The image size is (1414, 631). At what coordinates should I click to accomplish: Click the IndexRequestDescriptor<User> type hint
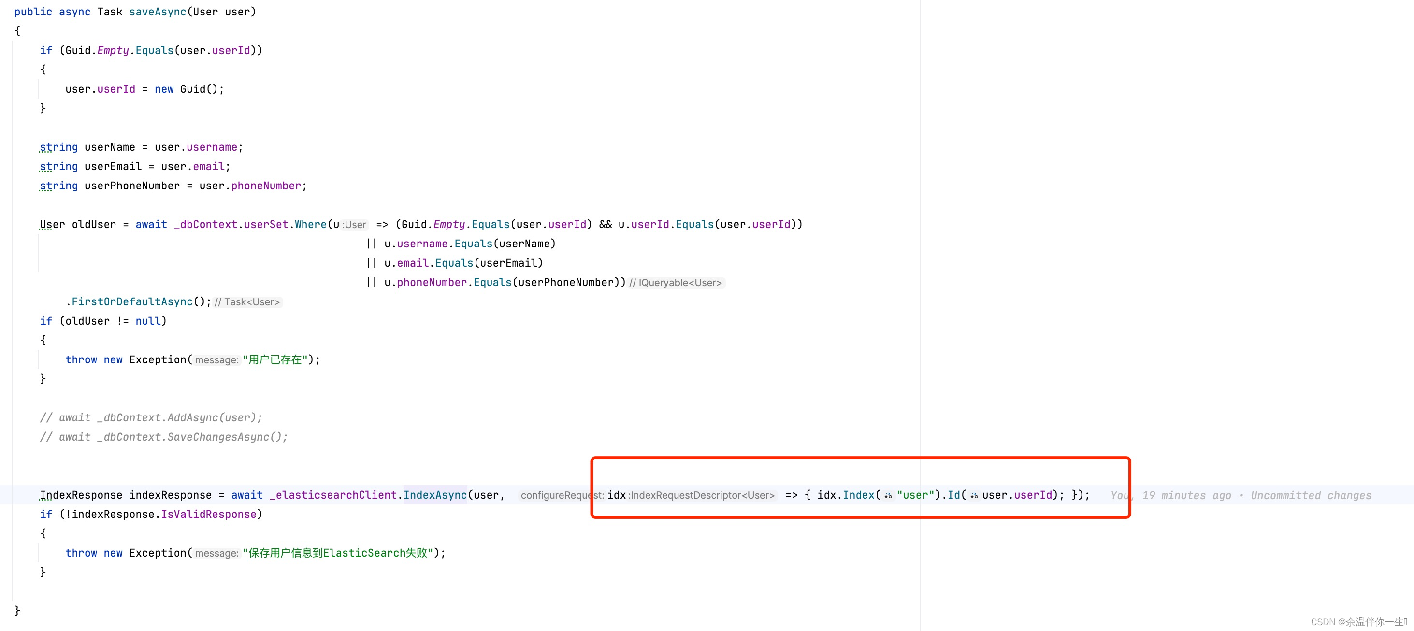coord(702,495)
